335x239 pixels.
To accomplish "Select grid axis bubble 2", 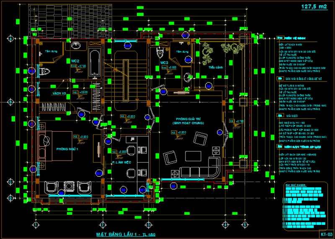I will pyautogui.click(x=103, y=225).
